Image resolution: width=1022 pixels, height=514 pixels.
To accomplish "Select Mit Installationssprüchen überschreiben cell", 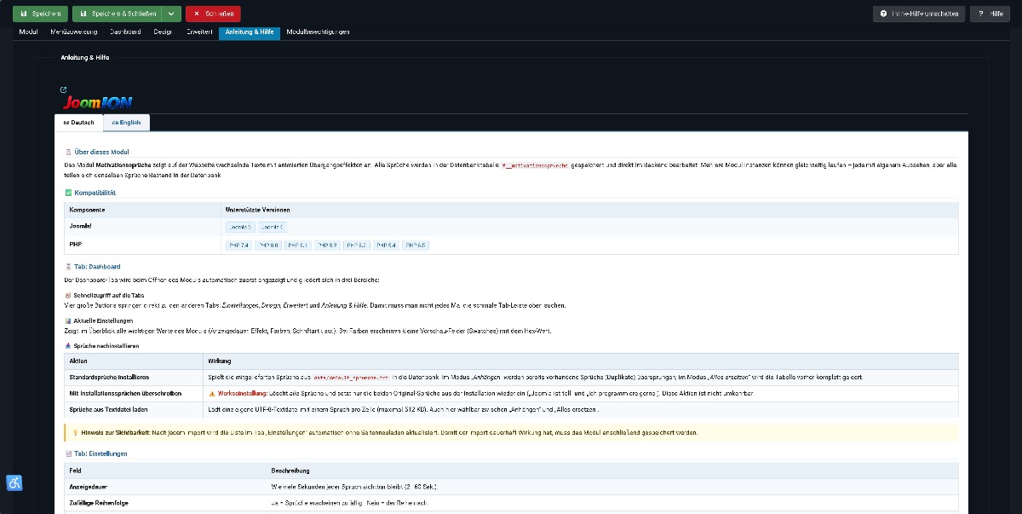I will [133, 394].
